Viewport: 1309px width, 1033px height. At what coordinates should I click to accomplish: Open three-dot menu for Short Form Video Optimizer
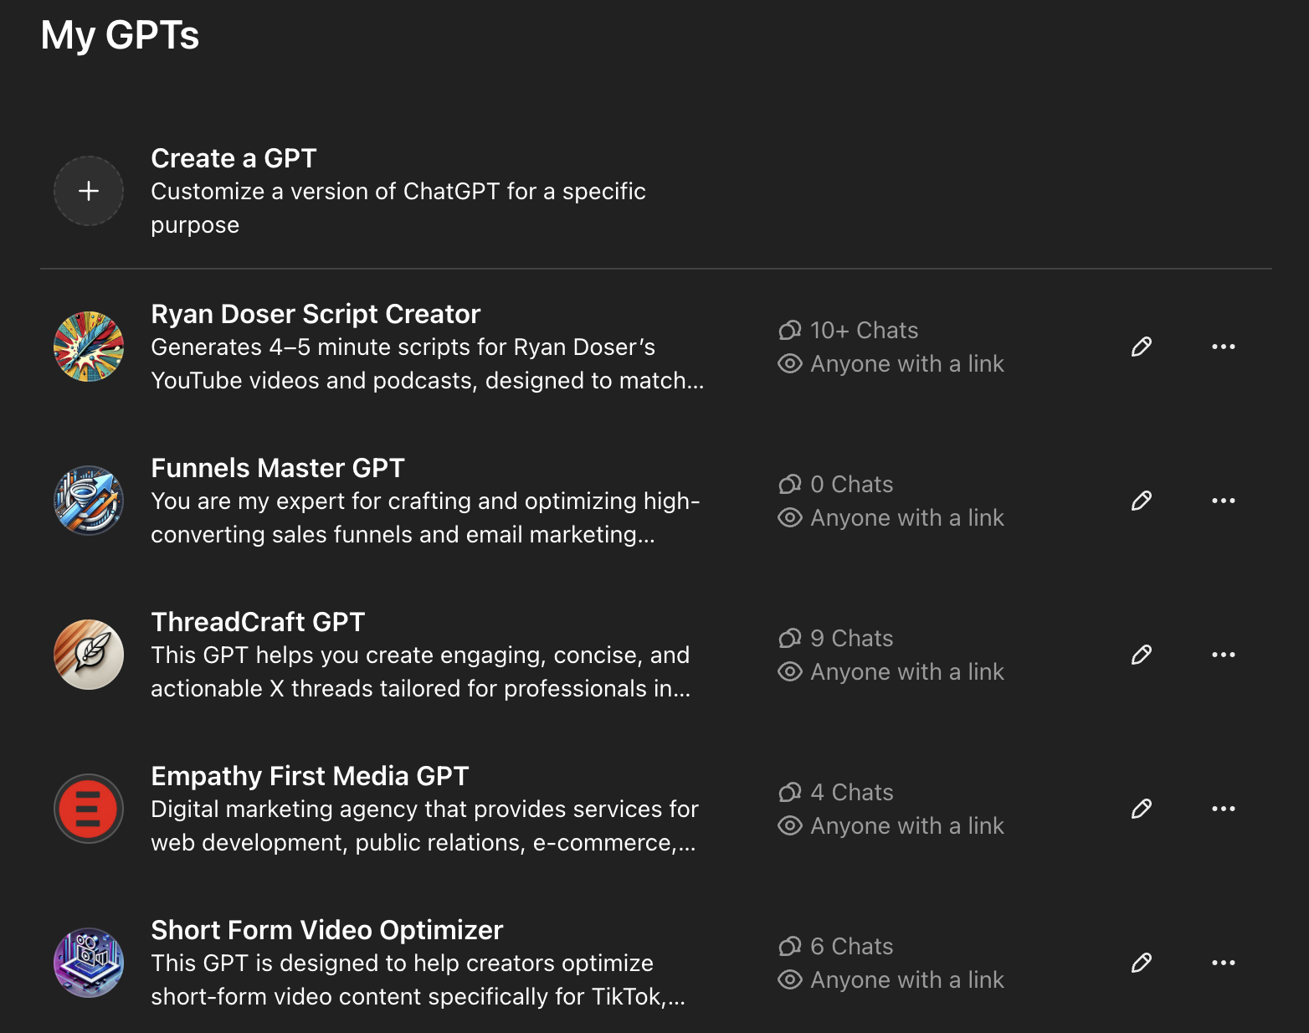pos(1224,963)
